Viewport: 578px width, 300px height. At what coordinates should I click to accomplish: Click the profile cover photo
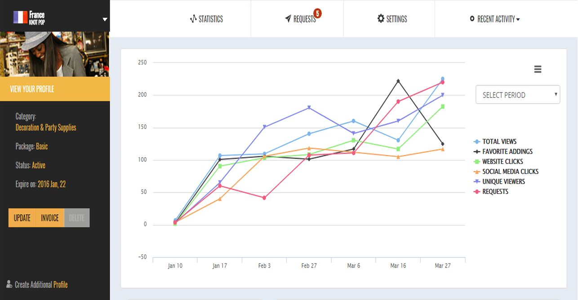[x=55, y=54]
